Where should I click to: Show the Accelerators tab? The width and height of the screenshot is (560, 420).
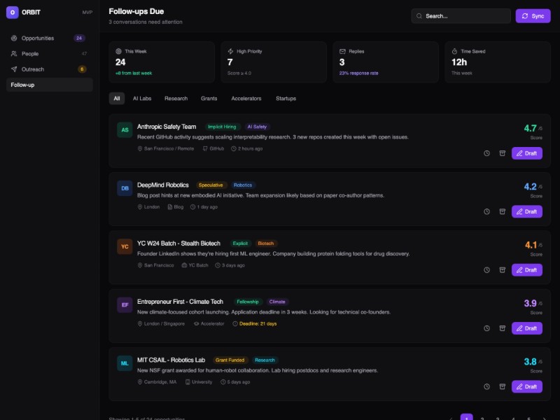(246, 99)
